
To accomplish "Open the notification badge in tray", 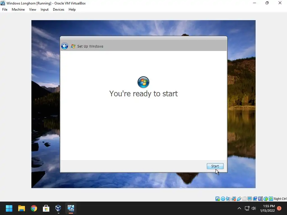I will 279,208.
